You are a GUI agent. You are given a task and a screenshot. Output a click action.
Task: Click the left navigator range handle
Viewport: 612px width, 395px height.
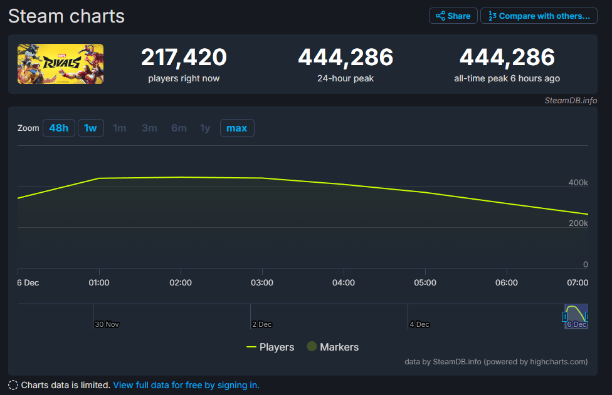[564, 317]
